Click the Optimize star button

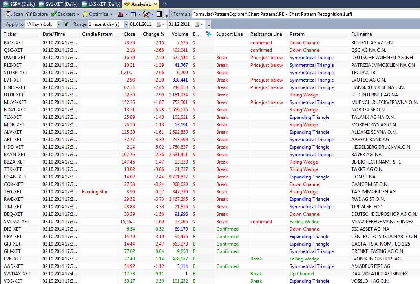(x=95, y=14)
